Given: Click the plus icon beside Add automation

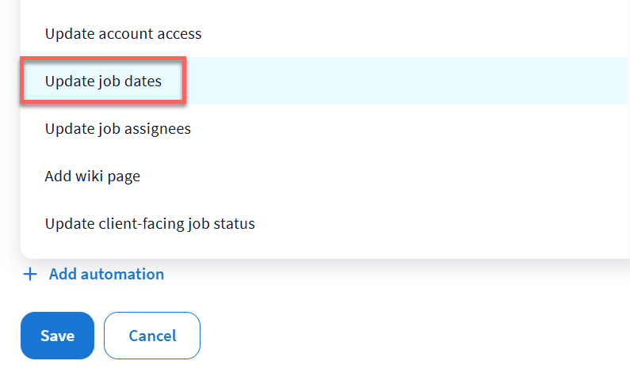Looking at the screenshot, I should pos(30,275).
